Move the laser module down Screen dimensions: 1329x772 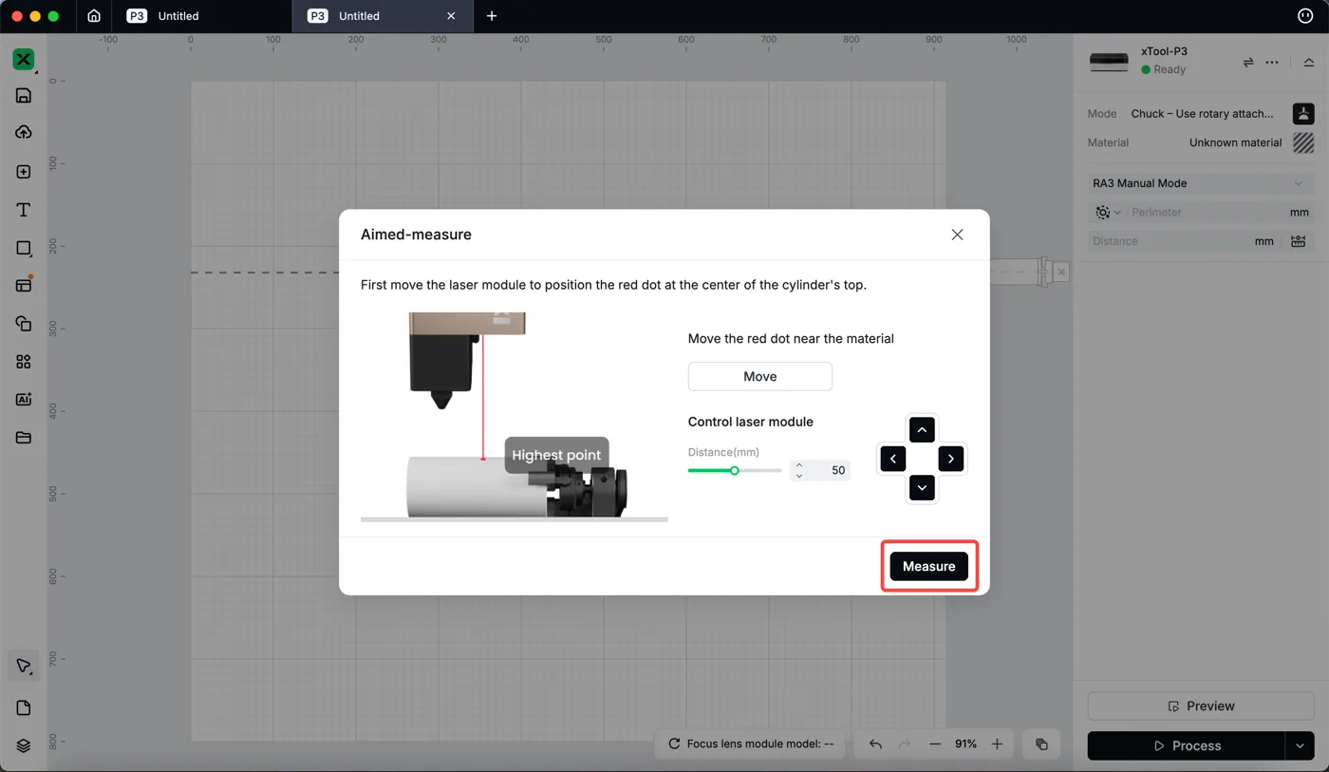pos(922,488)
